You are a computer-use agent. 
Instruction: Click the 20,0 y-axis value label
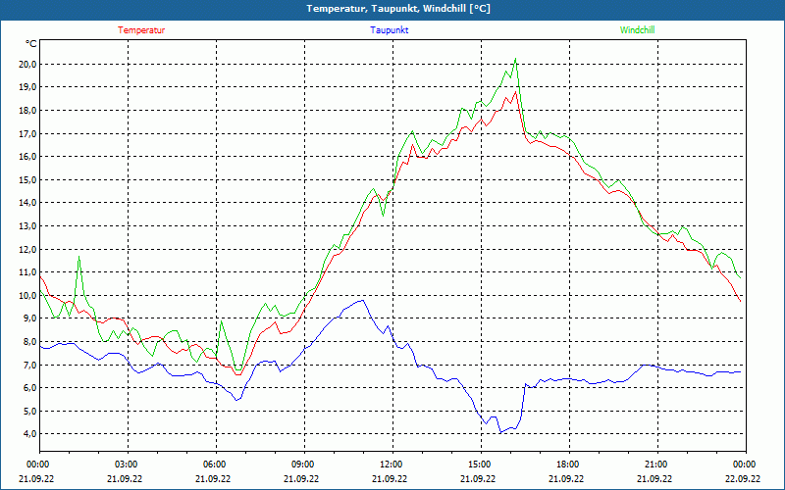[x=26, y=64]
